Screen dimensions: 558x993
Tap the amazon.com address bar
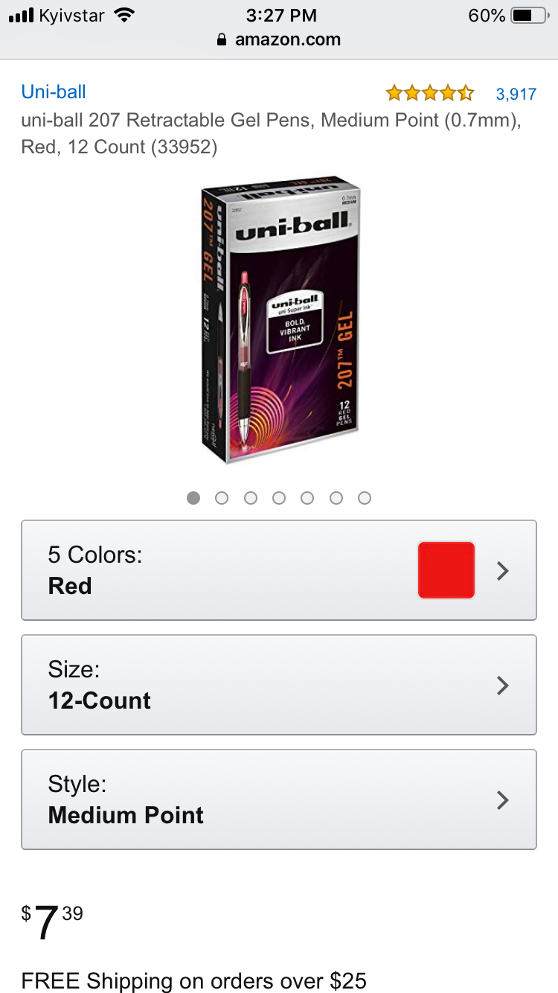pos(279,40)
